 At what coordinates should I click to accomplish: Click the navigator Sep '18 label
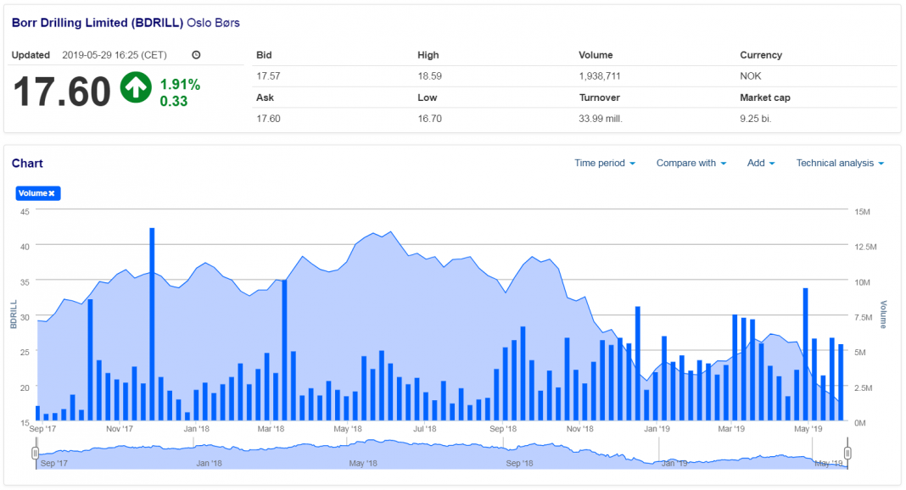[519, 464]
